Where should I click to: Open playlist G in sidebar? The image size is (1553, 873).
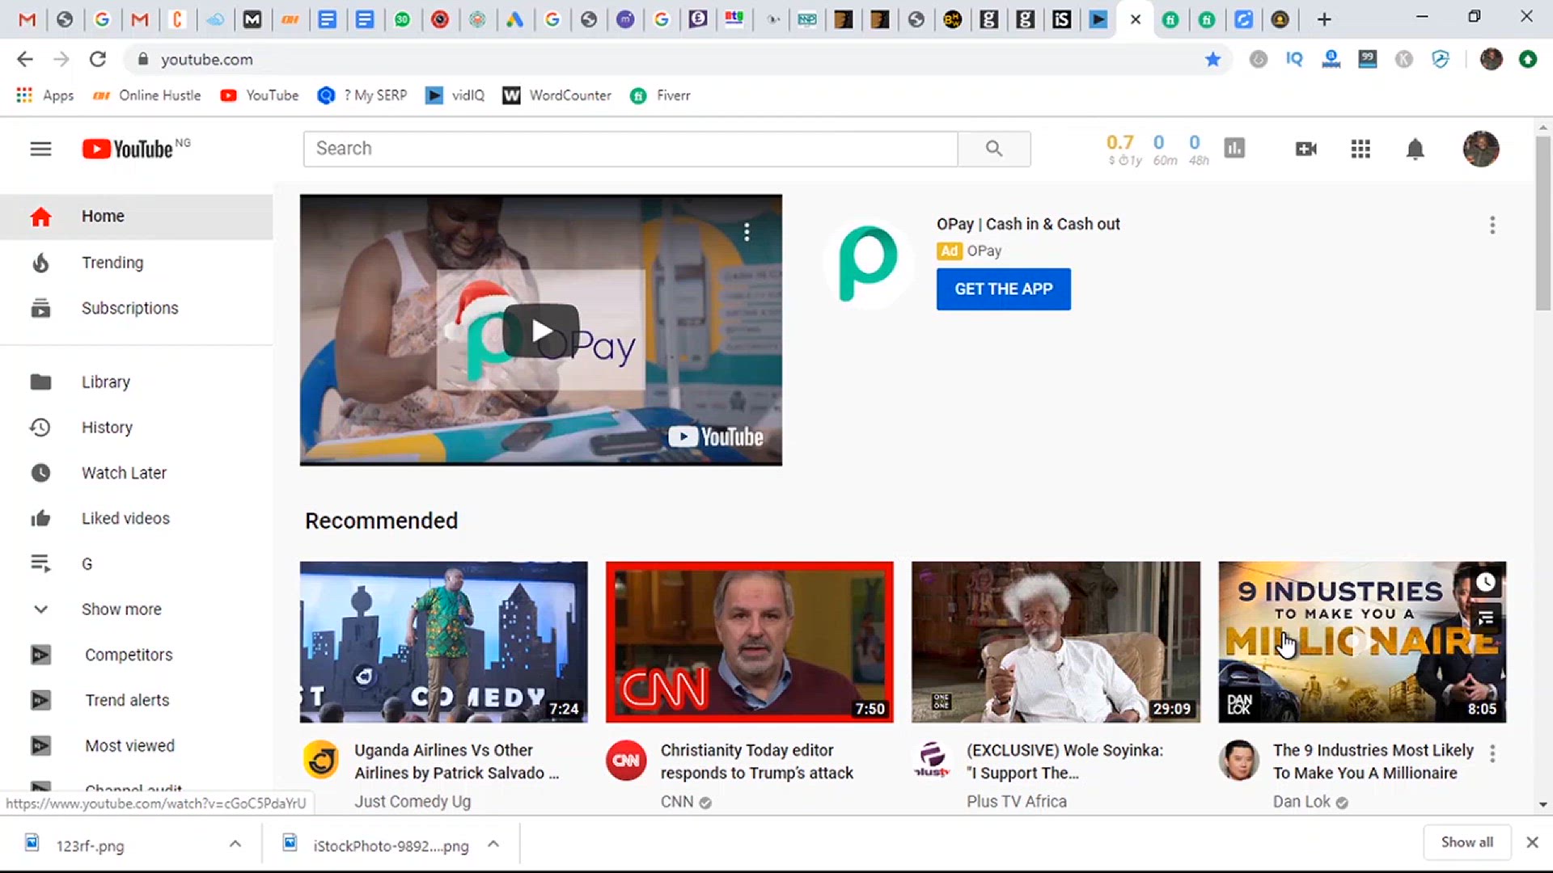(x=136, y=563)
